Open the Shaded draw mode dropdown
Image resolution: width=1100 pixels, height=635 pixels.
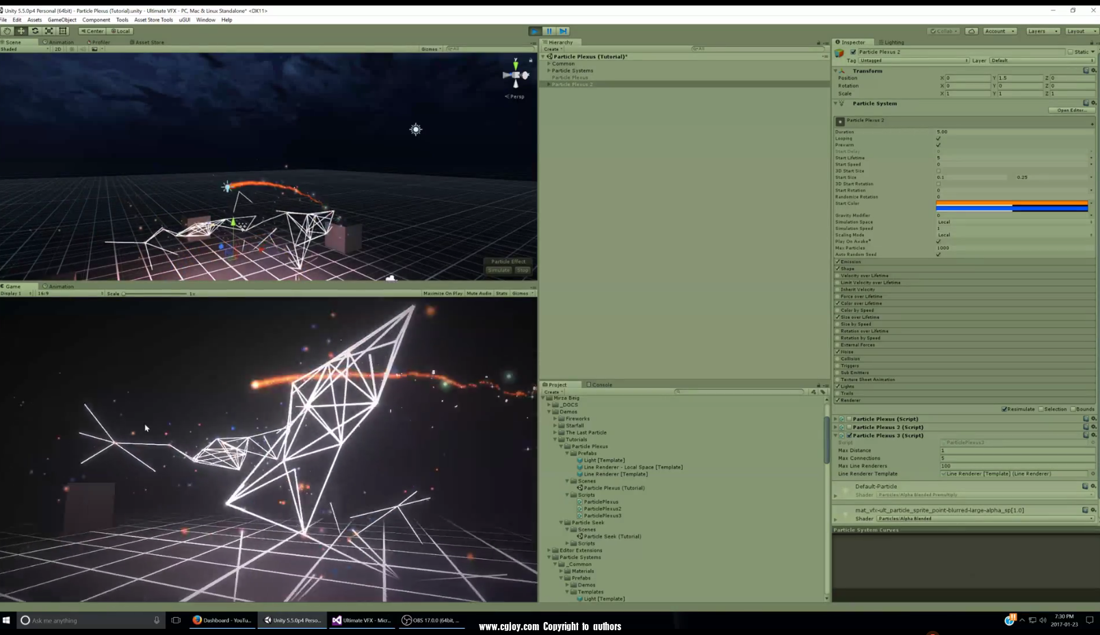click(x=25, y=49)
